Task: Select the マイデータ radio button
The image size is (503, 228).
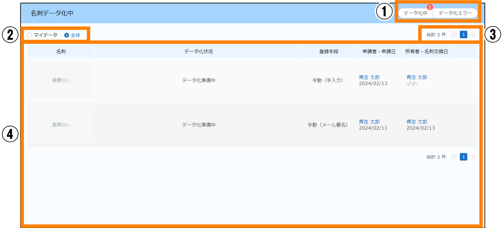Action: 30,35
